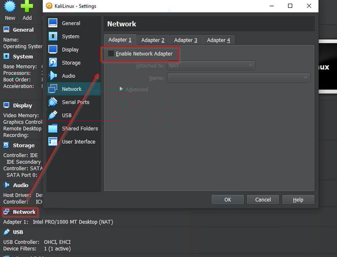
Task: Click the '1 (1 active)' device filters value
Action: [x=57, y=249]
